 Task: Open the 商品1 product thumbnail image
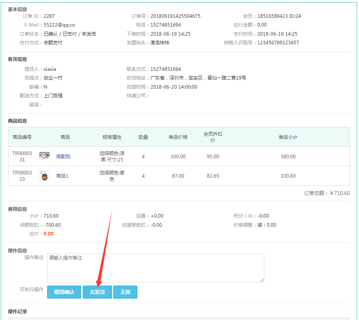tap(44, 176)
